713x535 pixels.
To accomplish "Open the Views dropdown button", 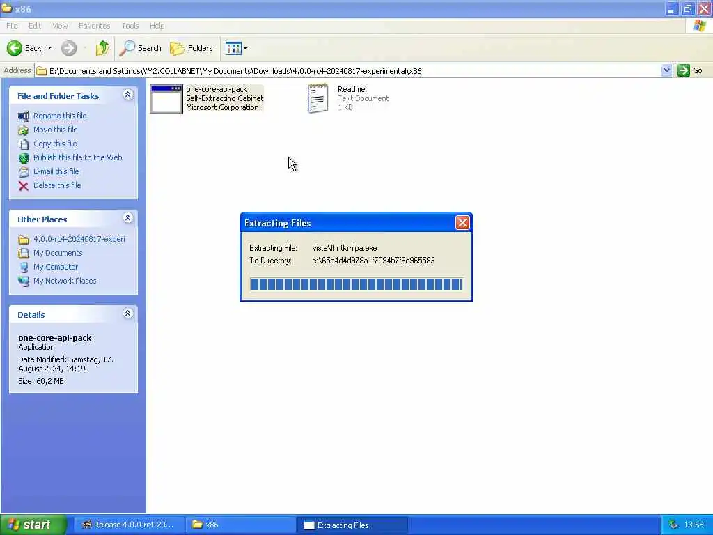I will click(x=237, y=48).
